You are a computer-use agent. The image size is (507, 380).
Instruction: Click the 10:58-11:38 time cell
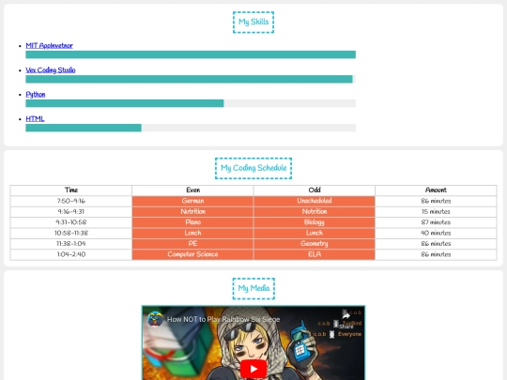(x=71, y=233)
